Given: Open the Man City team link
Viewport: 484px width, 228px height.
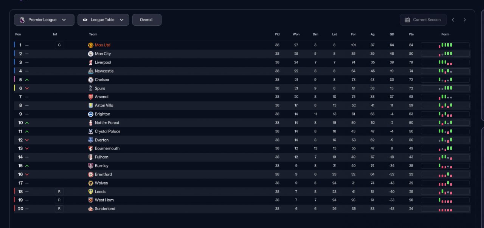Looking at the screenshot, I should pos(103,54).
